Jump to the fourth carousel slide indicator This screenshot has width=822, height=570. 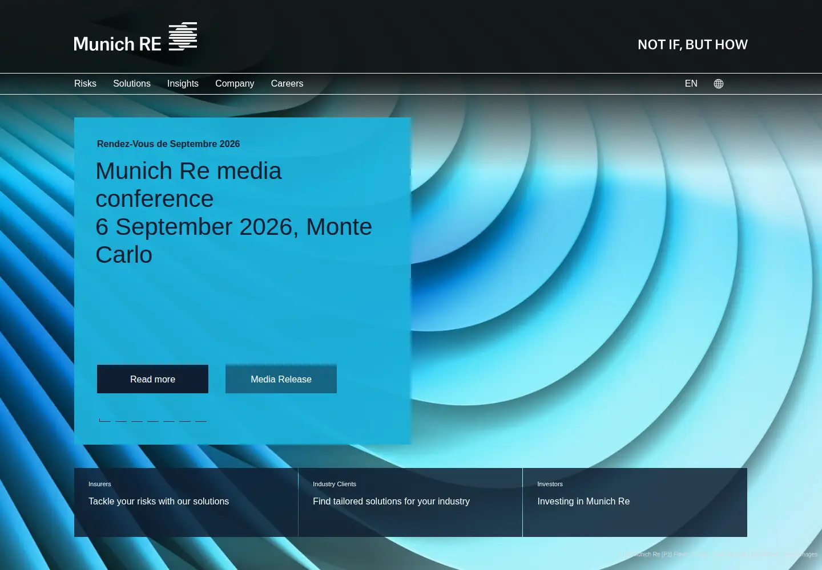pos(153,421)
